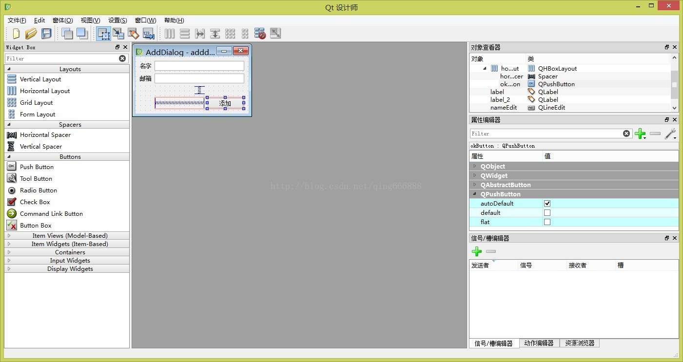Expand the QWidget property group
This screenshot has height=362, width=683.
[475, 176]
